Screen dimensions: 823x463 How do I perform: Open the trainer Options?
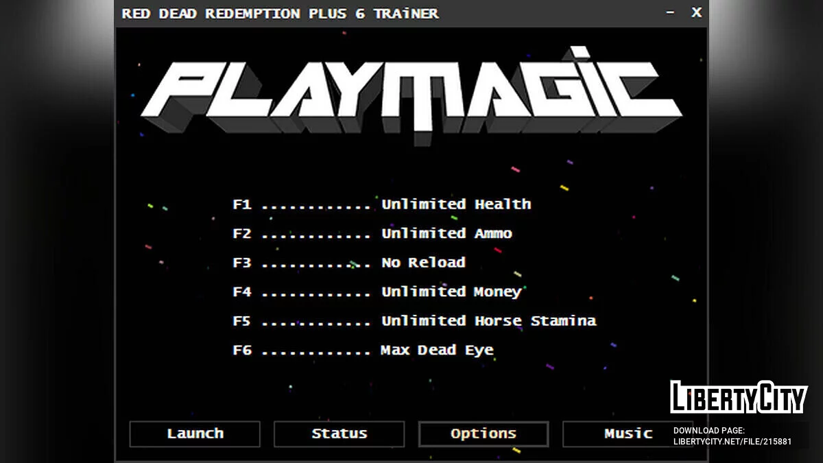[484, 434]
